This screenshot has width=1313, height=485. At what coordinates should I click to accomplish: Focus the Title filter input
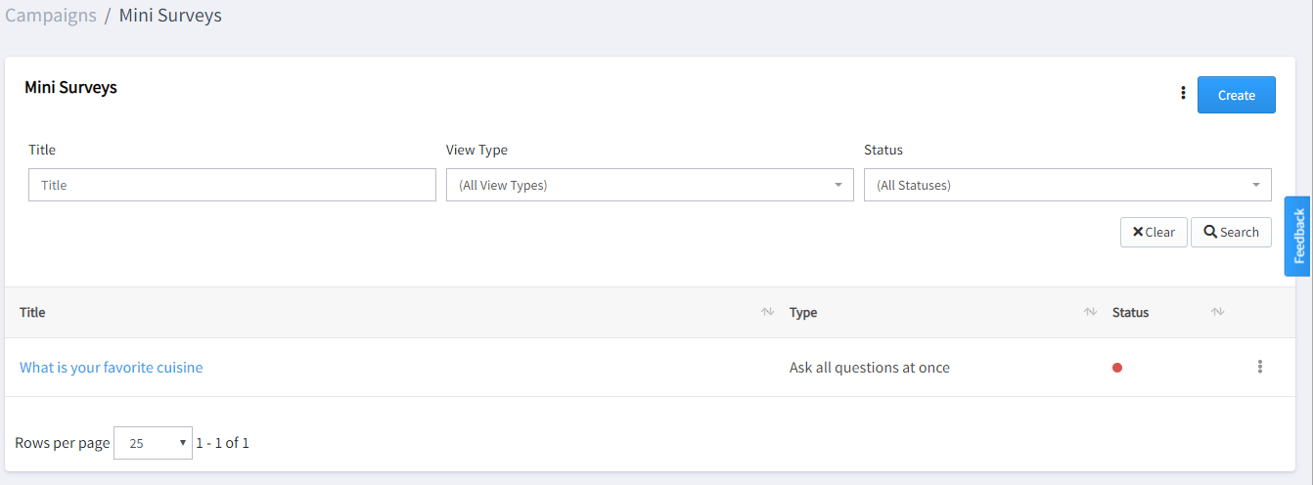coord(232,185)
